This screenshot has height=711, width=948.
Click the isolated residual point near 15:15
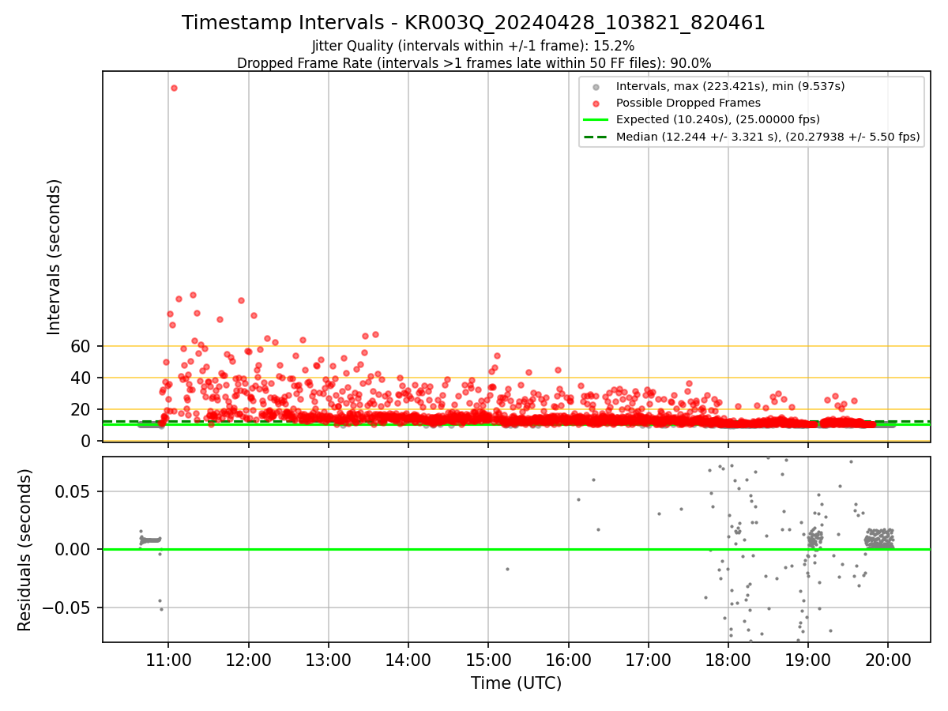click(507, 569)
